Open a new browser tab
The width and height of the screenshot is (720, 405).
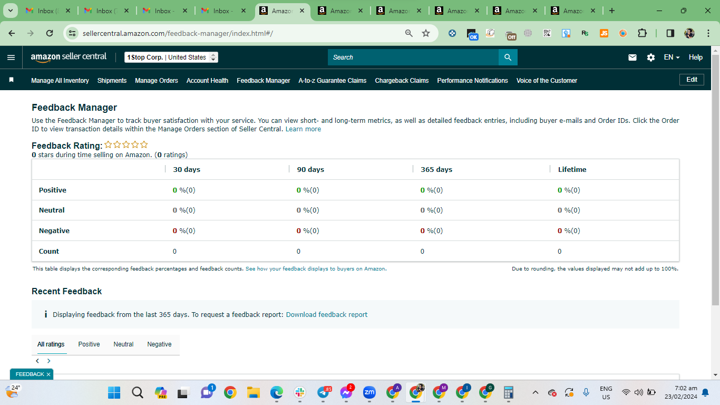(611, 11)
